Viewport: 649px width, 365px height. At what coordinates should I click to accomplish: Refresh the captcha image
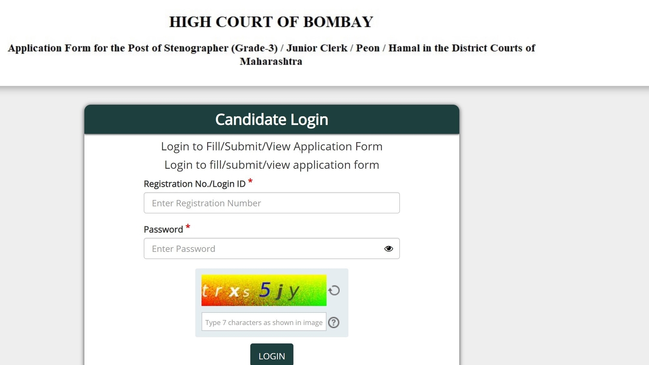pos(334,290)
